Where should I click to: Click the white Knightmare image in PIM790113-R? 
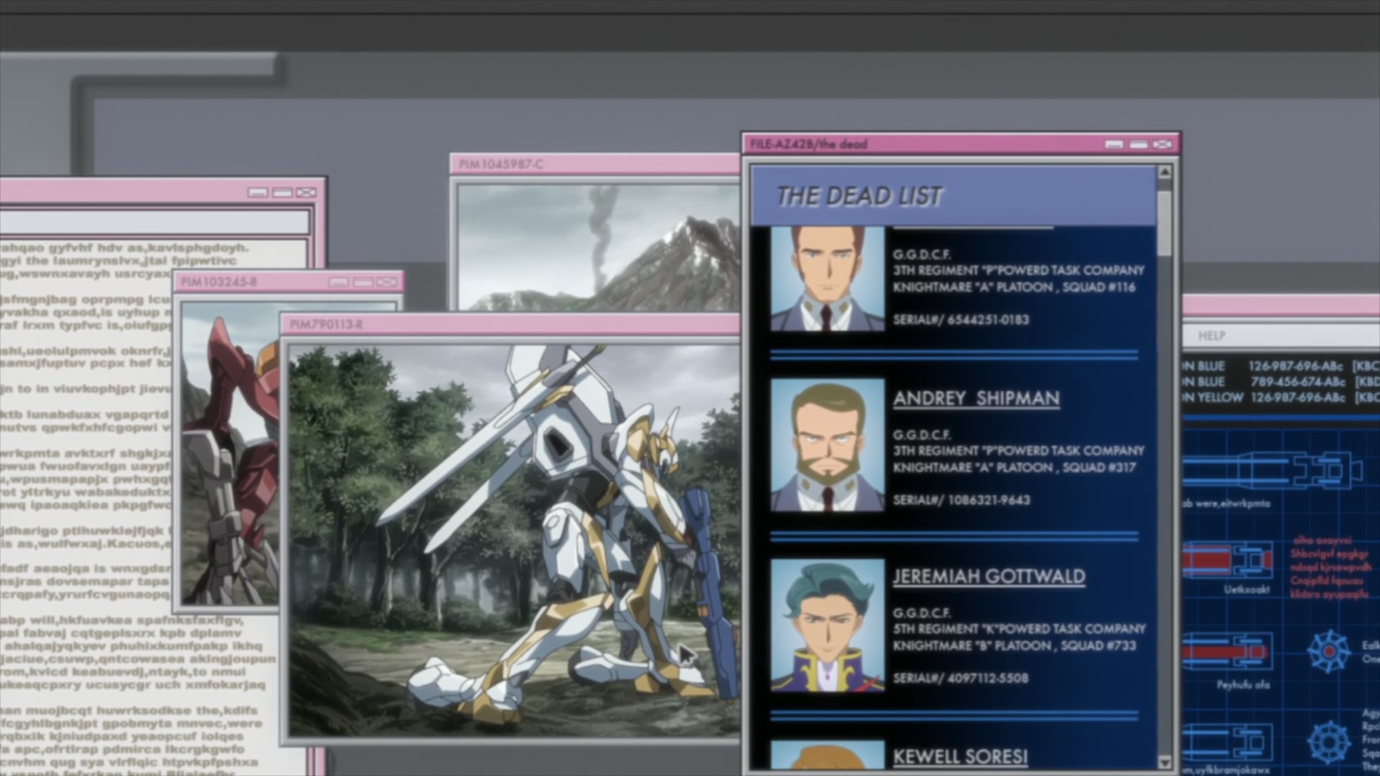[514, 540]
